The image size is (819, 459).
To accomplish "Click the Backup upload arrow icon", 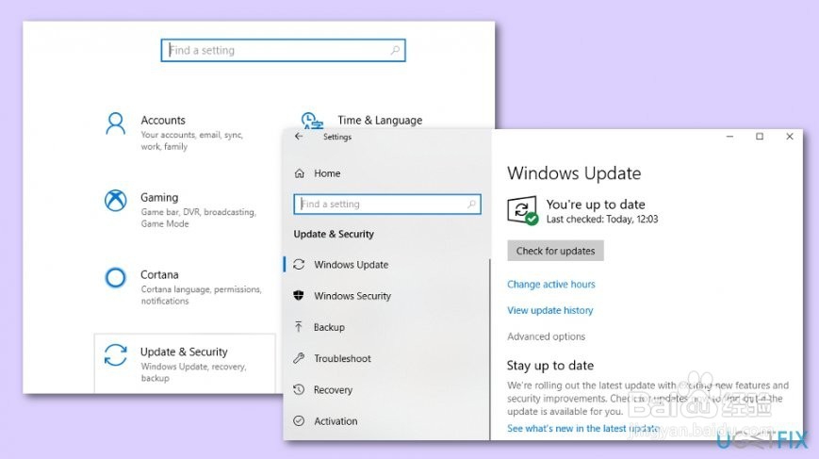I will click(299, 327).
